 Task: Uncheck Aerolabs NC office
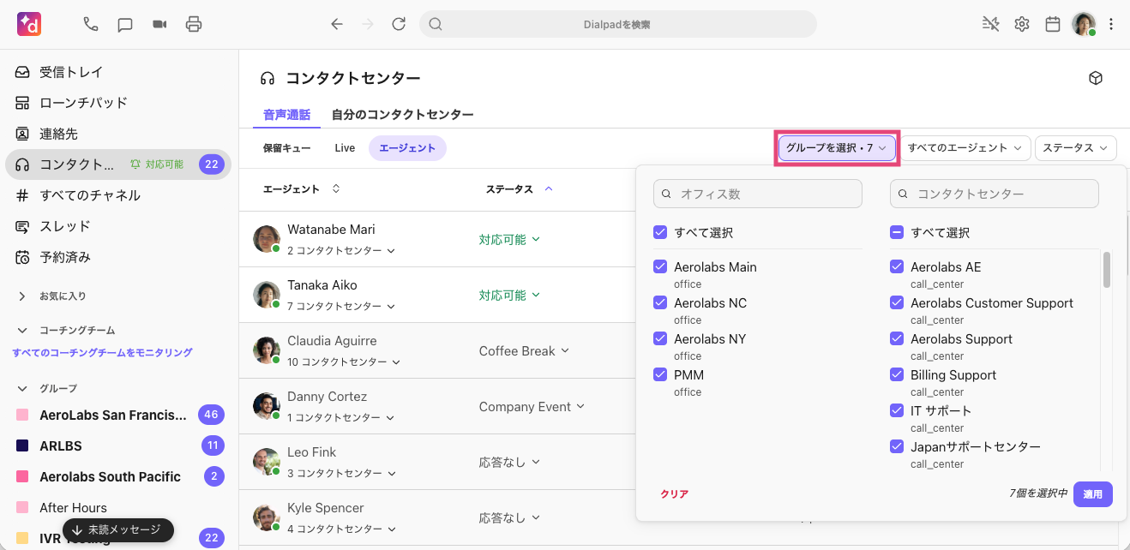[659, 302]
